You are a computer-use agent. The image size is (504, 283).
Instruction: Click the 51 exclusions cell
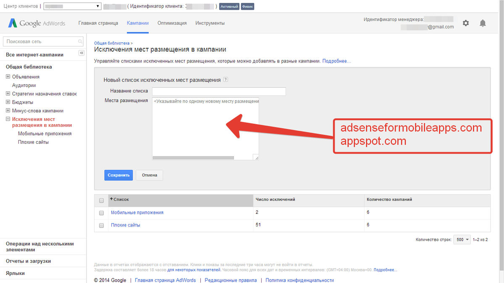(258, 225)
